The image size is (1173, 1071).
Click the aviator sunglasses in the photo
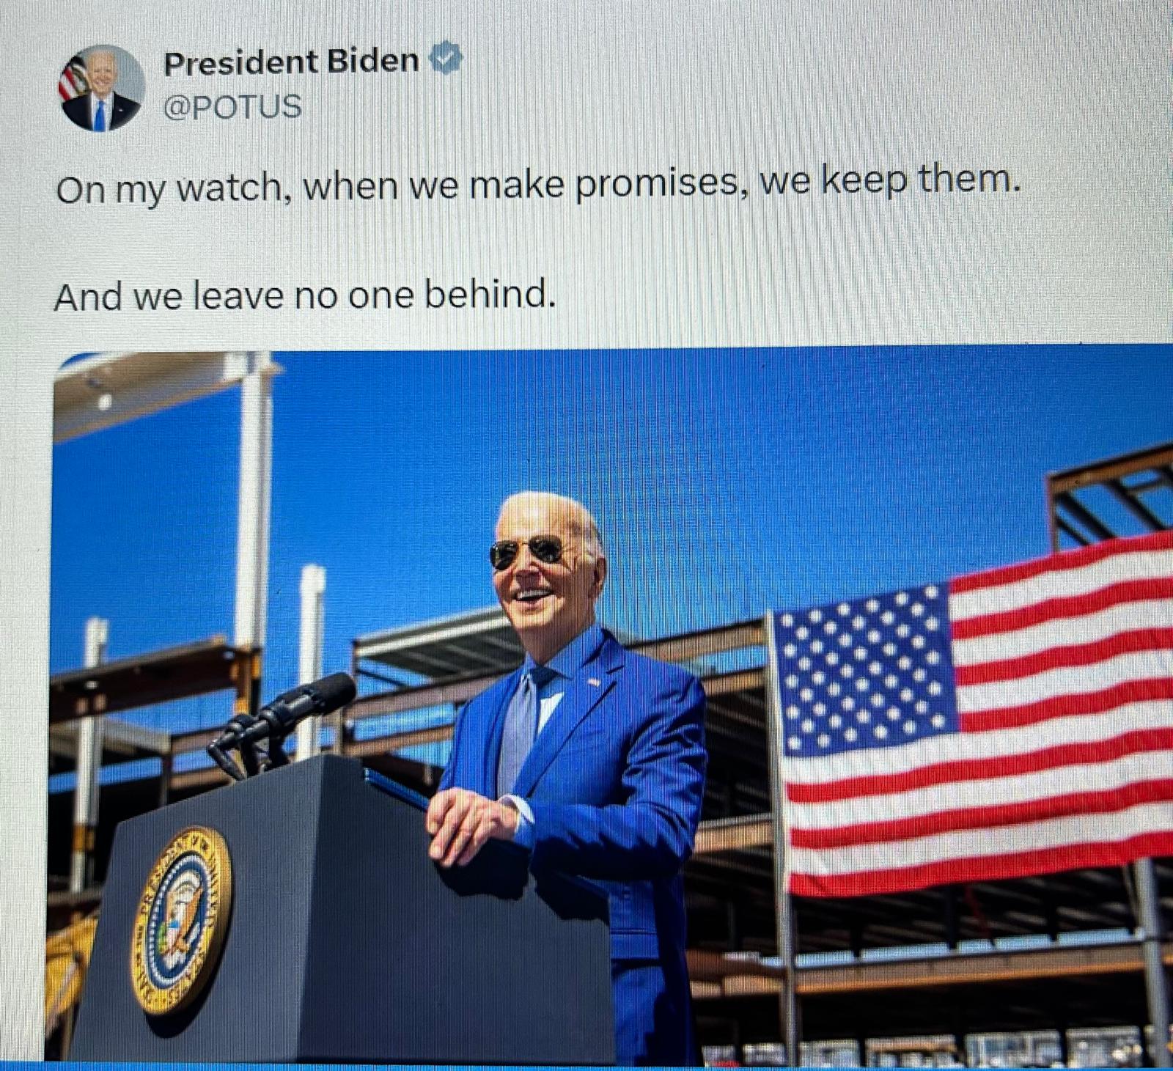click(x=528, y=551)
